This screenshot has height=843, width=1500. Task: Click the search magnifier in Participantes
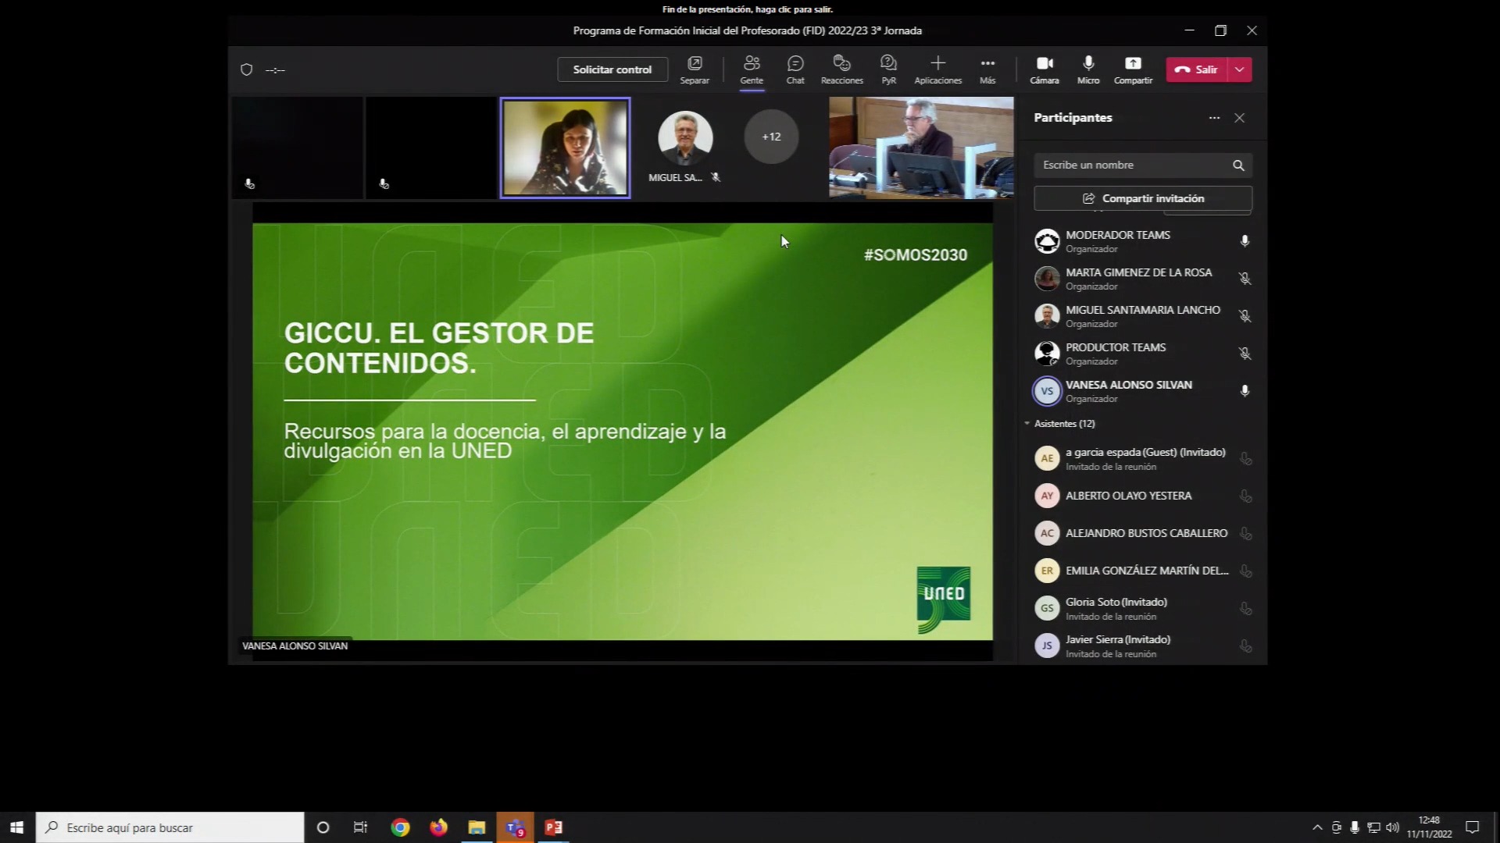[x=1238, y=165]
